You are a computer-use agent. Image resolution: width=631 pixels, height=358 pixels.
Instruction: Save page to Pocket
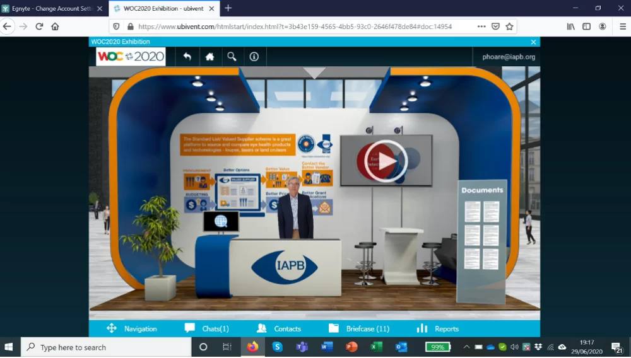[496, 26]
